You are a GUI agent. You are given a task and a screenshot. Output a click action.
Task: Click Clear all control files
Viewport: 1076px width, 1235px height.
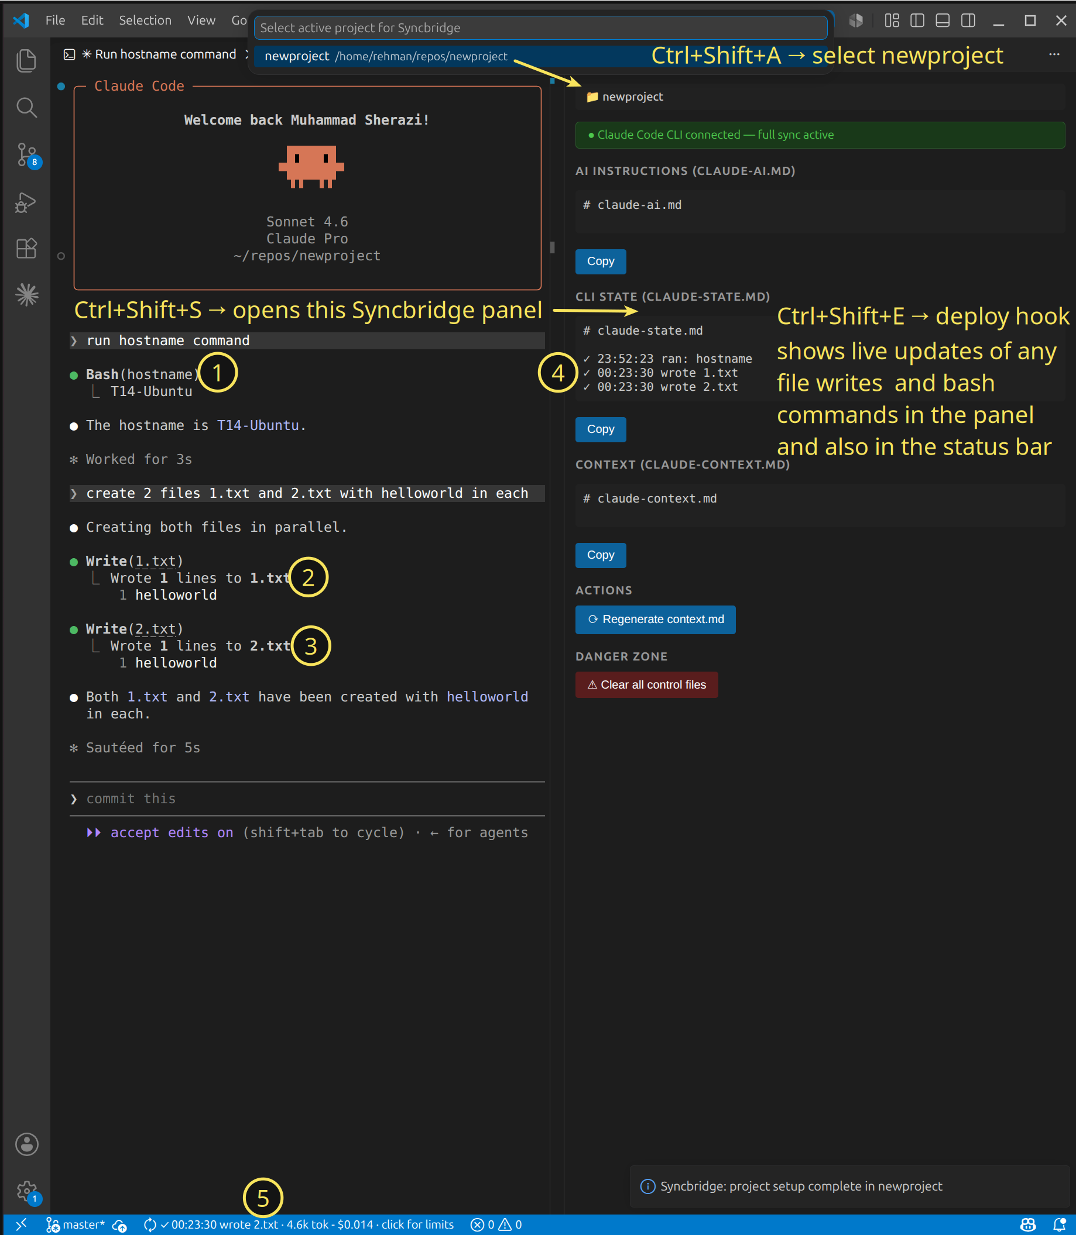pos(646,684)
